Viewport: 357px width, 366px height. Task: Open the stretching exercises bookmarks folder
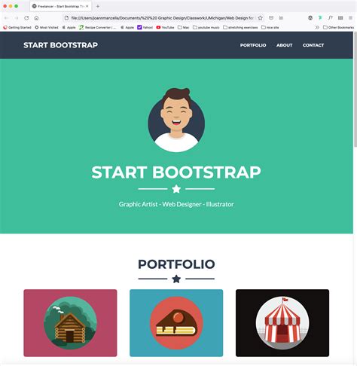[240, 27]
